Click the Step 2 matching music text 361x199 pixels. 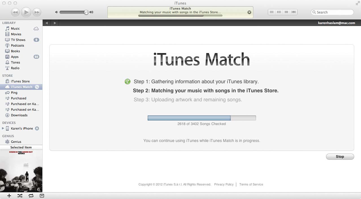(x=206, y=91)
